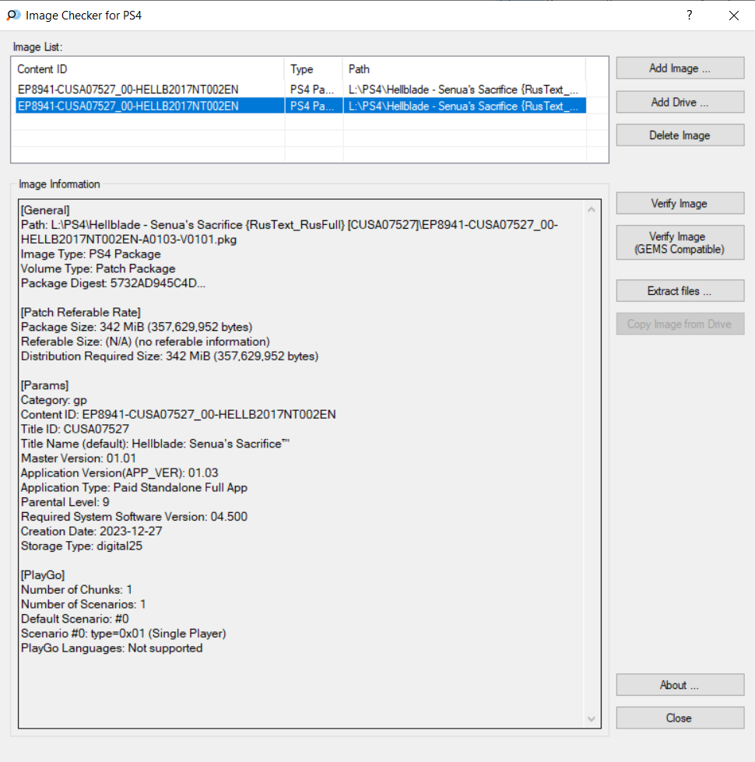The image size is (755, 762).
Task: Click the Parental Level: 9 line
Action: (x=65, y=502)
